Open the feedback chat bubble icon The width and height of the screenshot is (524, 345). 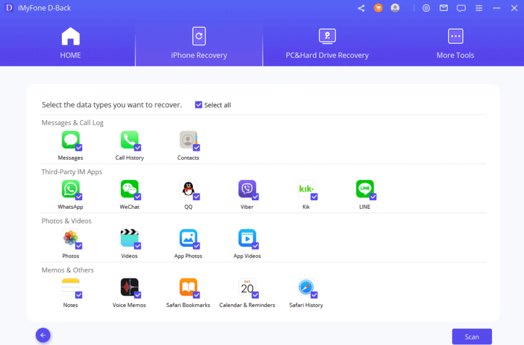[461, 8]
